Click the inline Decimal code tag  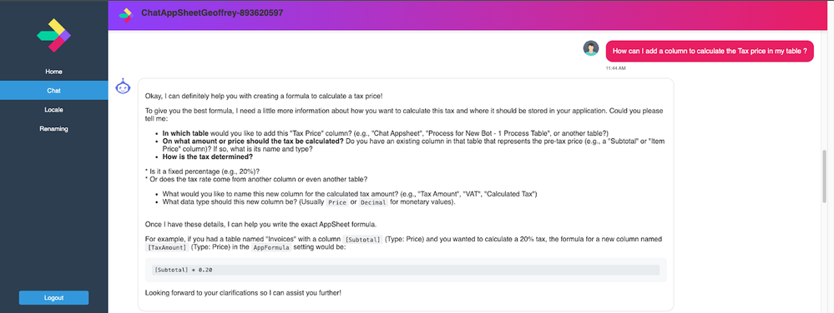(373, 202)
